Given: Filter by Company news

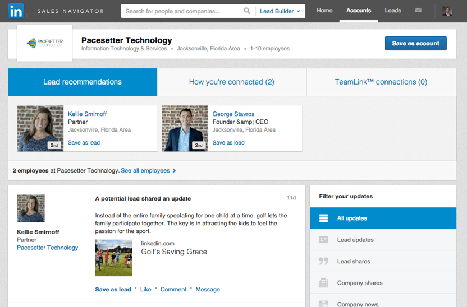Looking at the screenshot, I should click(383, 301).
